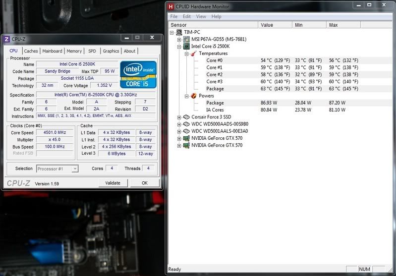Collapse the Temperatures branch
Screen dimensions: 396x276
186,54
